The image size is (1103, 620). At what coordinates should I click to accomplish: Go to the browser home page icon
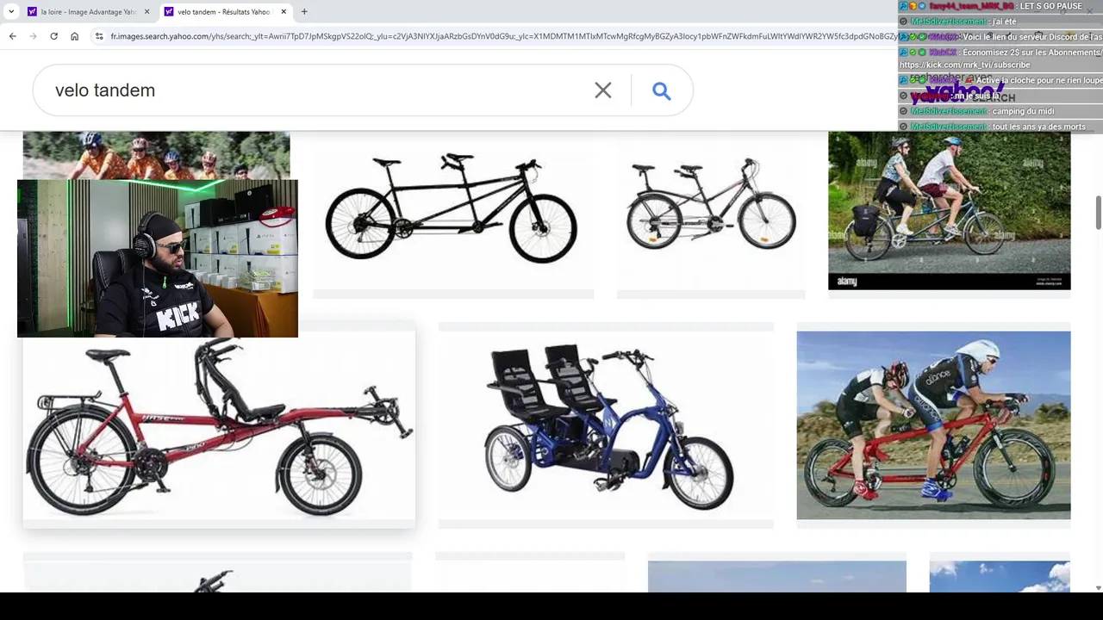[x=74, y=36]
